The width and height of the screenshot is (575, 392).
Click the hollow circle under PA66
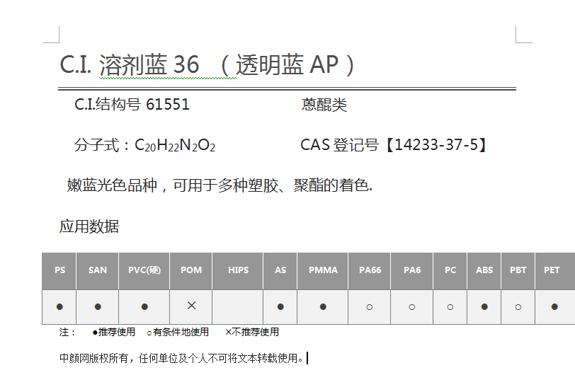tap(369, 307)
